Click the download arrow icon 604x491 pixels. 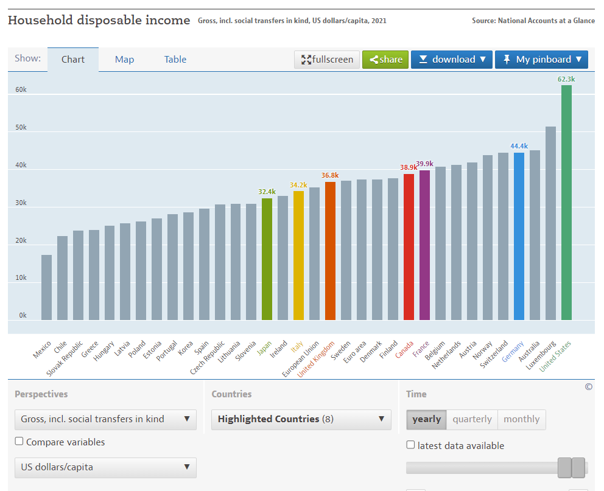click(x=423, y=59)
